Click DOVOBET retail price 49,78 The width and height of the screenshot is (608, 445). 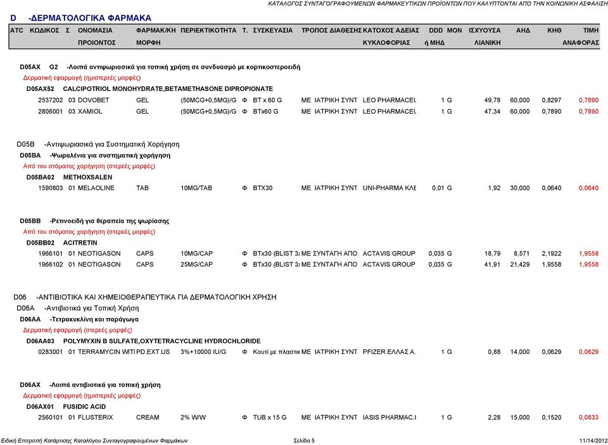click(493, 101)
